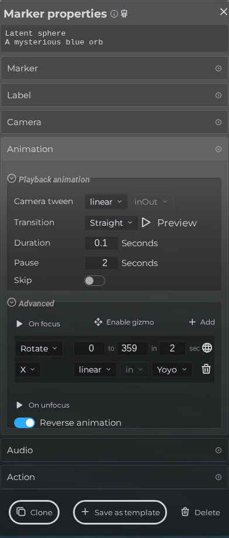Click the 'Reverse animation' label
Viewport: 229px width, 538px height.
click(x=81, y=423)
